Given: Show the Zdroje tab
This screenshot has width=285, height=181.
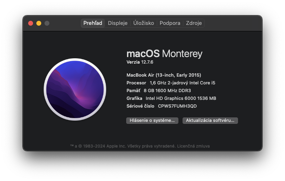Looking at the screenshot, I should pos(194,23).
